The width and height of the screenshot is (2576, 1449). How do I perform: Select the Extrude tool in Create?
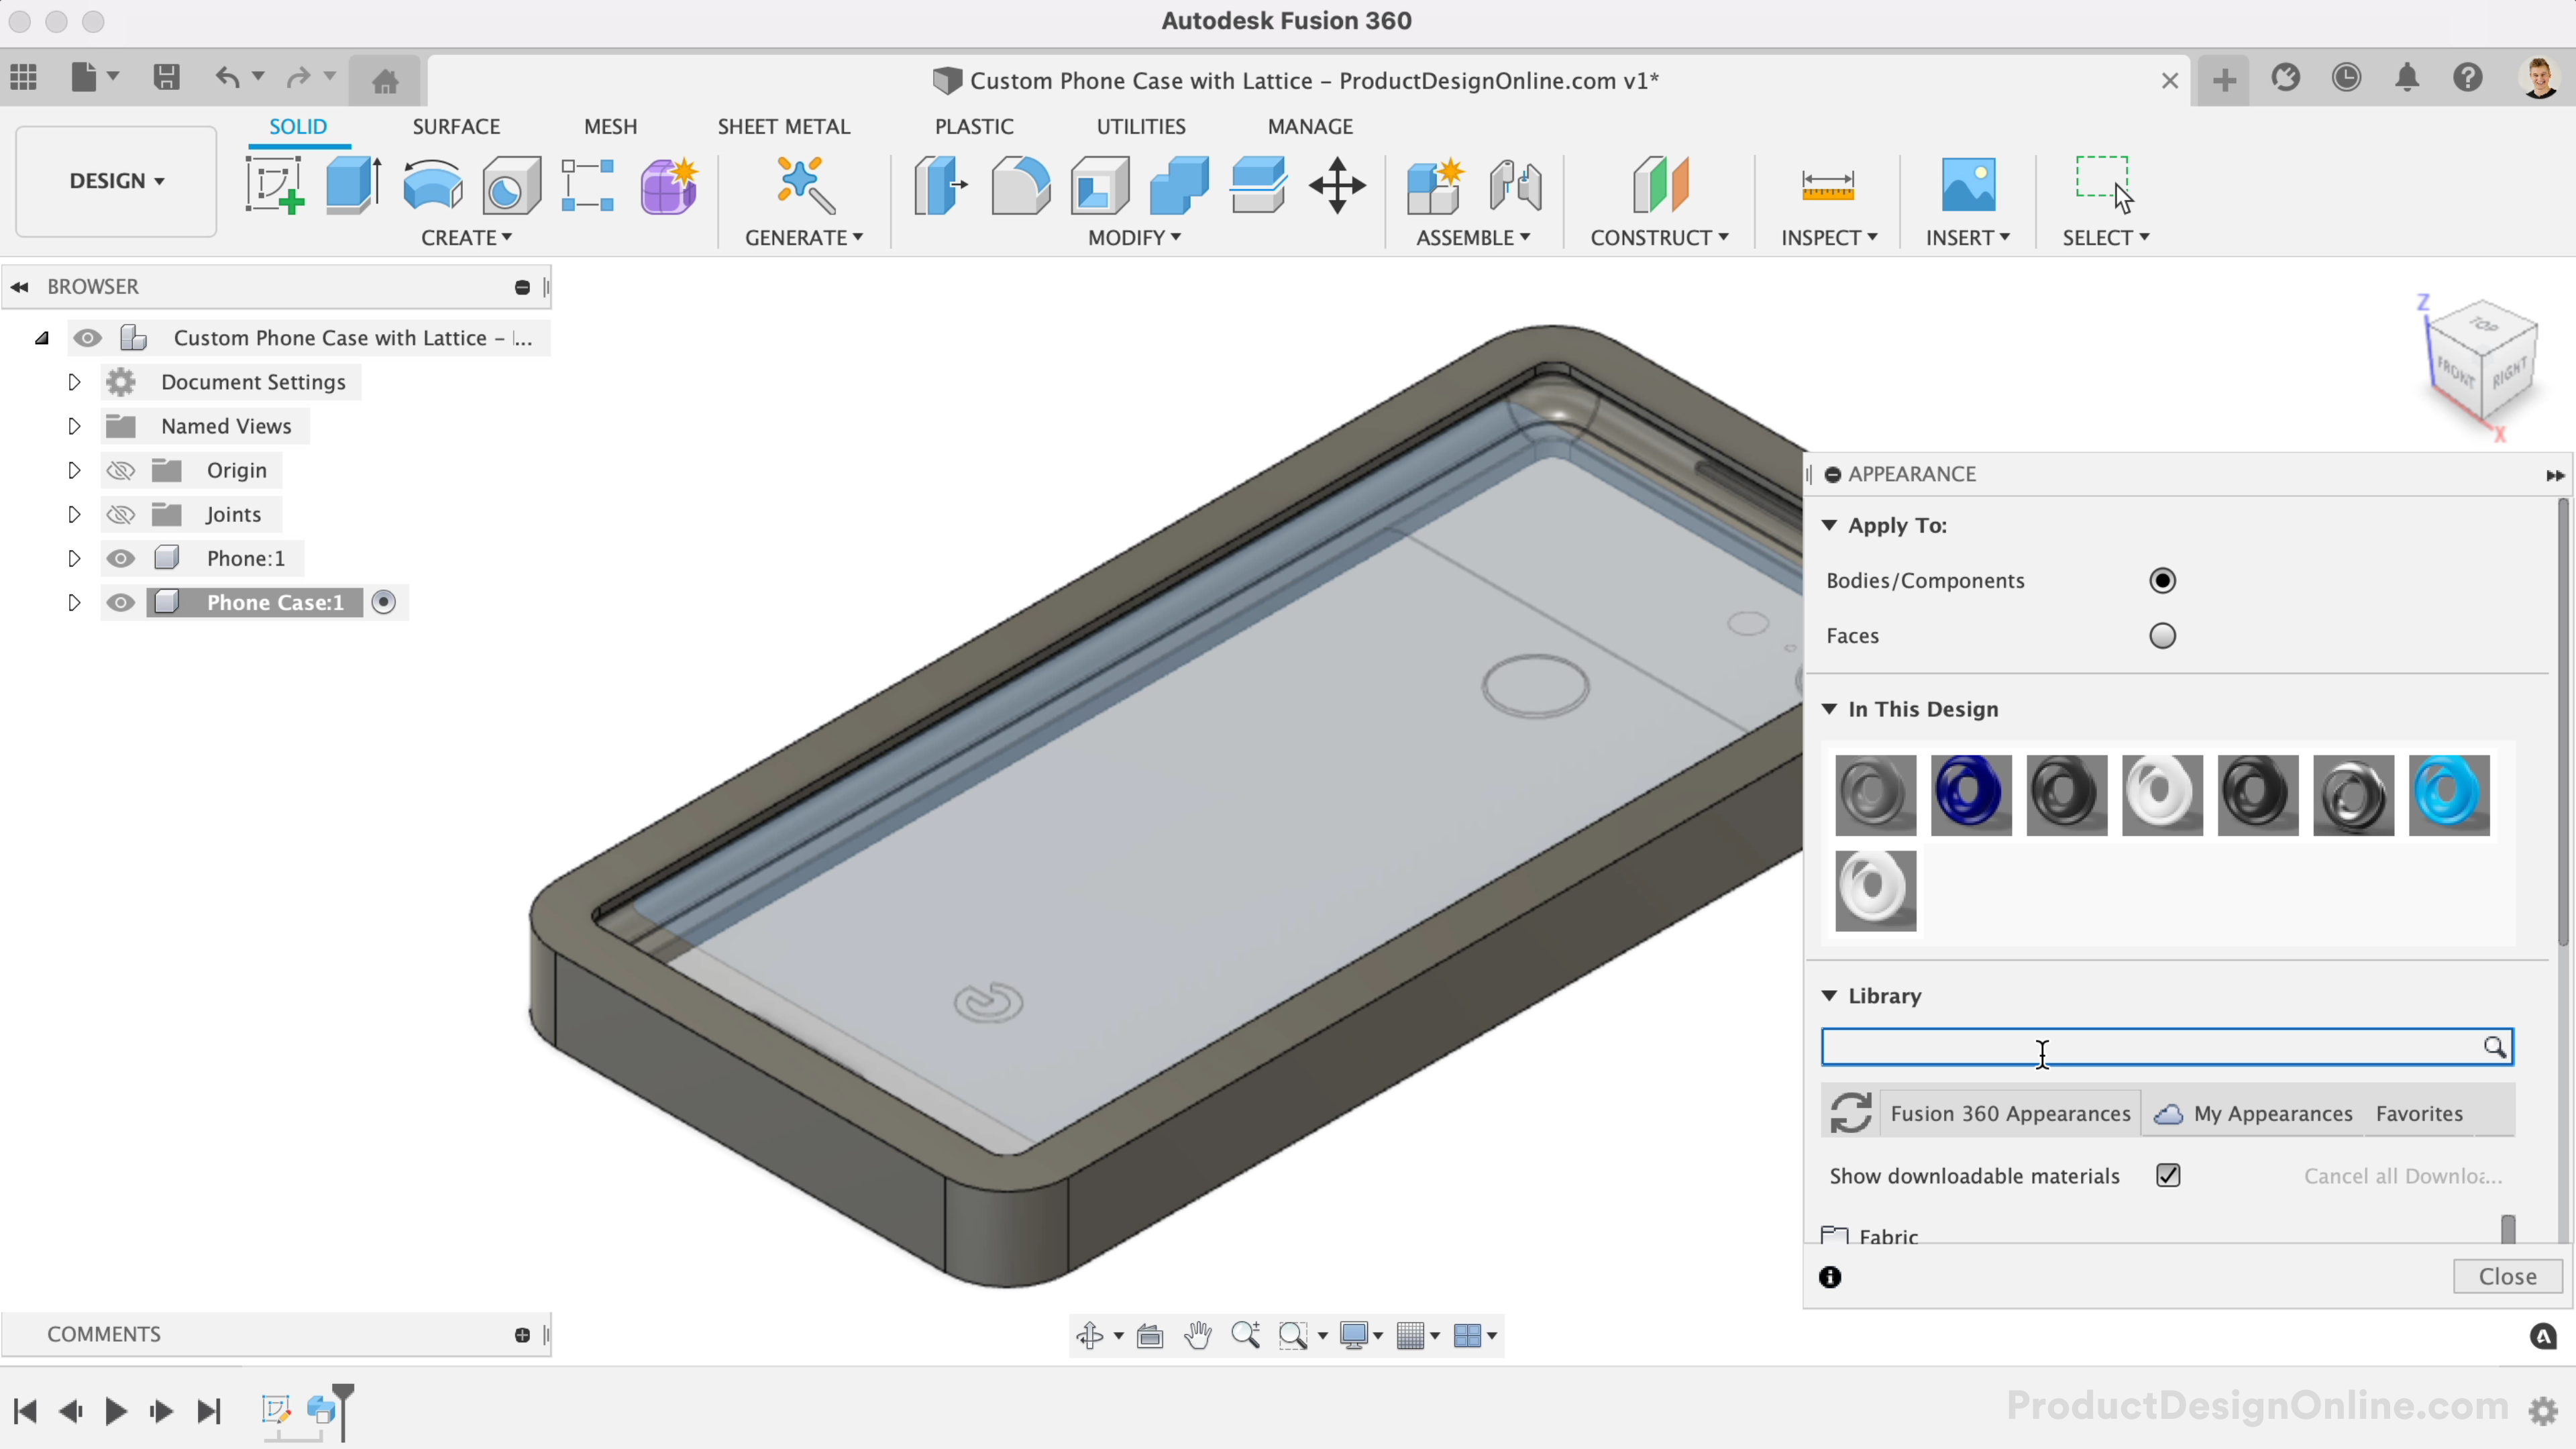[352, 185]
